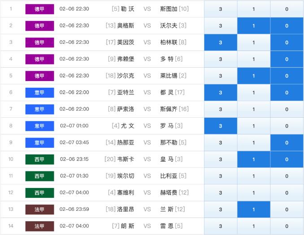Pick 3 for 弗赖堡 vs 多特
Screen dimensions: 304x235
[221, 59]
